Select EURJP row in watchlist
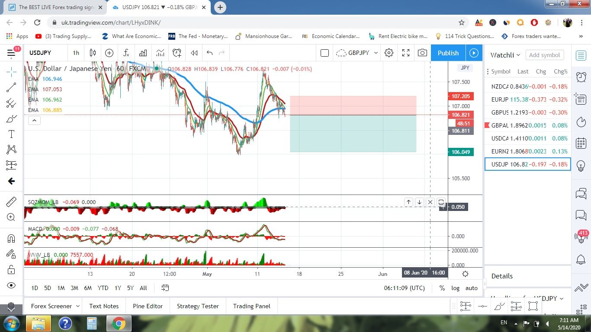591x332 pixels. coord(528,99)
